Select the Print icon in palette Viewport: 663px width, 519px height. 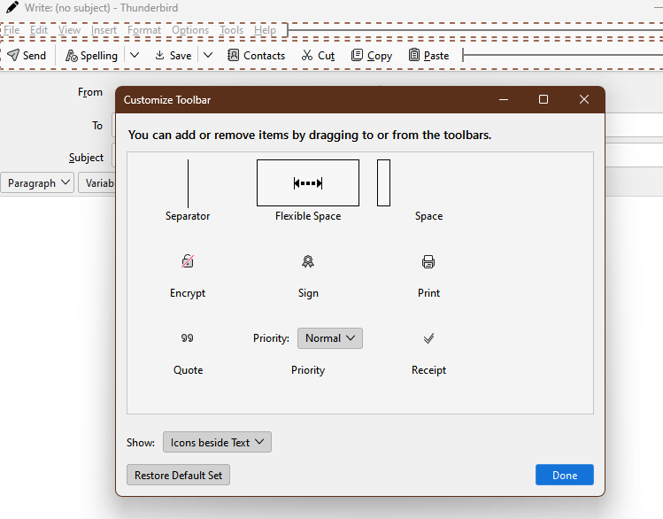tap(428, 261)
